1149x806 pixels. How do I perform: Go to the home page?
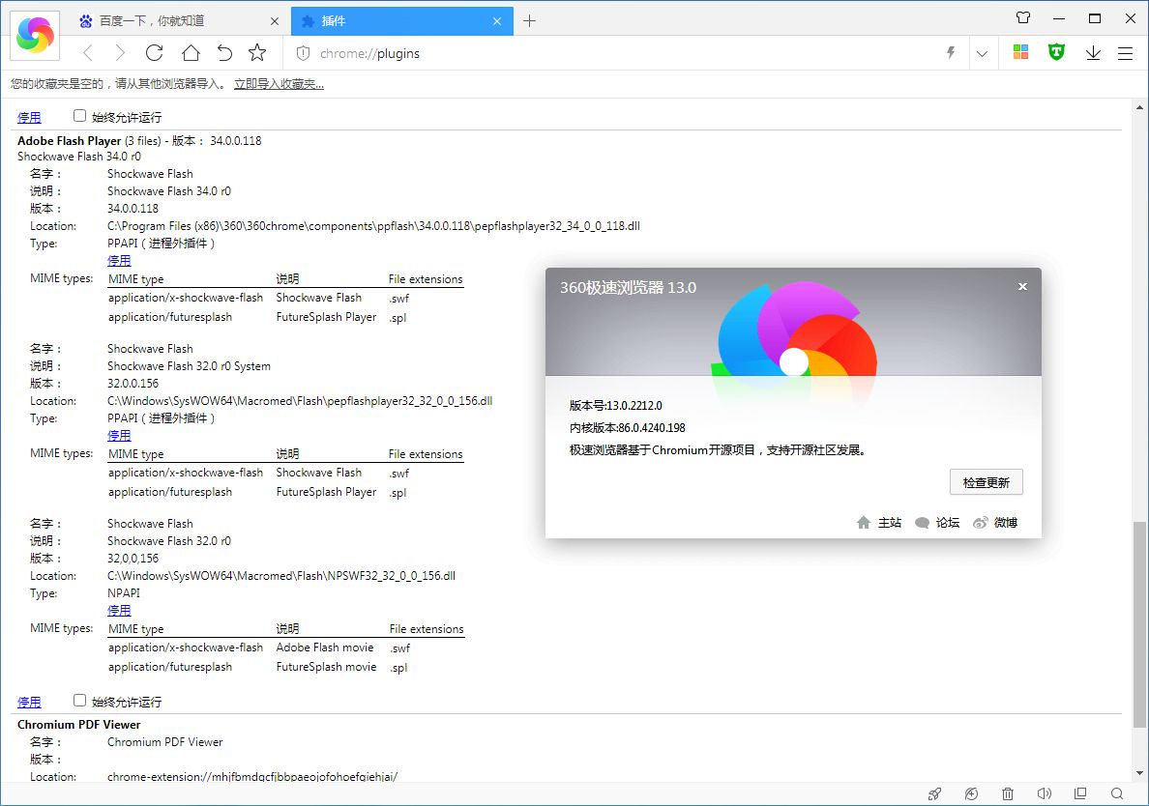coord(191,53)
